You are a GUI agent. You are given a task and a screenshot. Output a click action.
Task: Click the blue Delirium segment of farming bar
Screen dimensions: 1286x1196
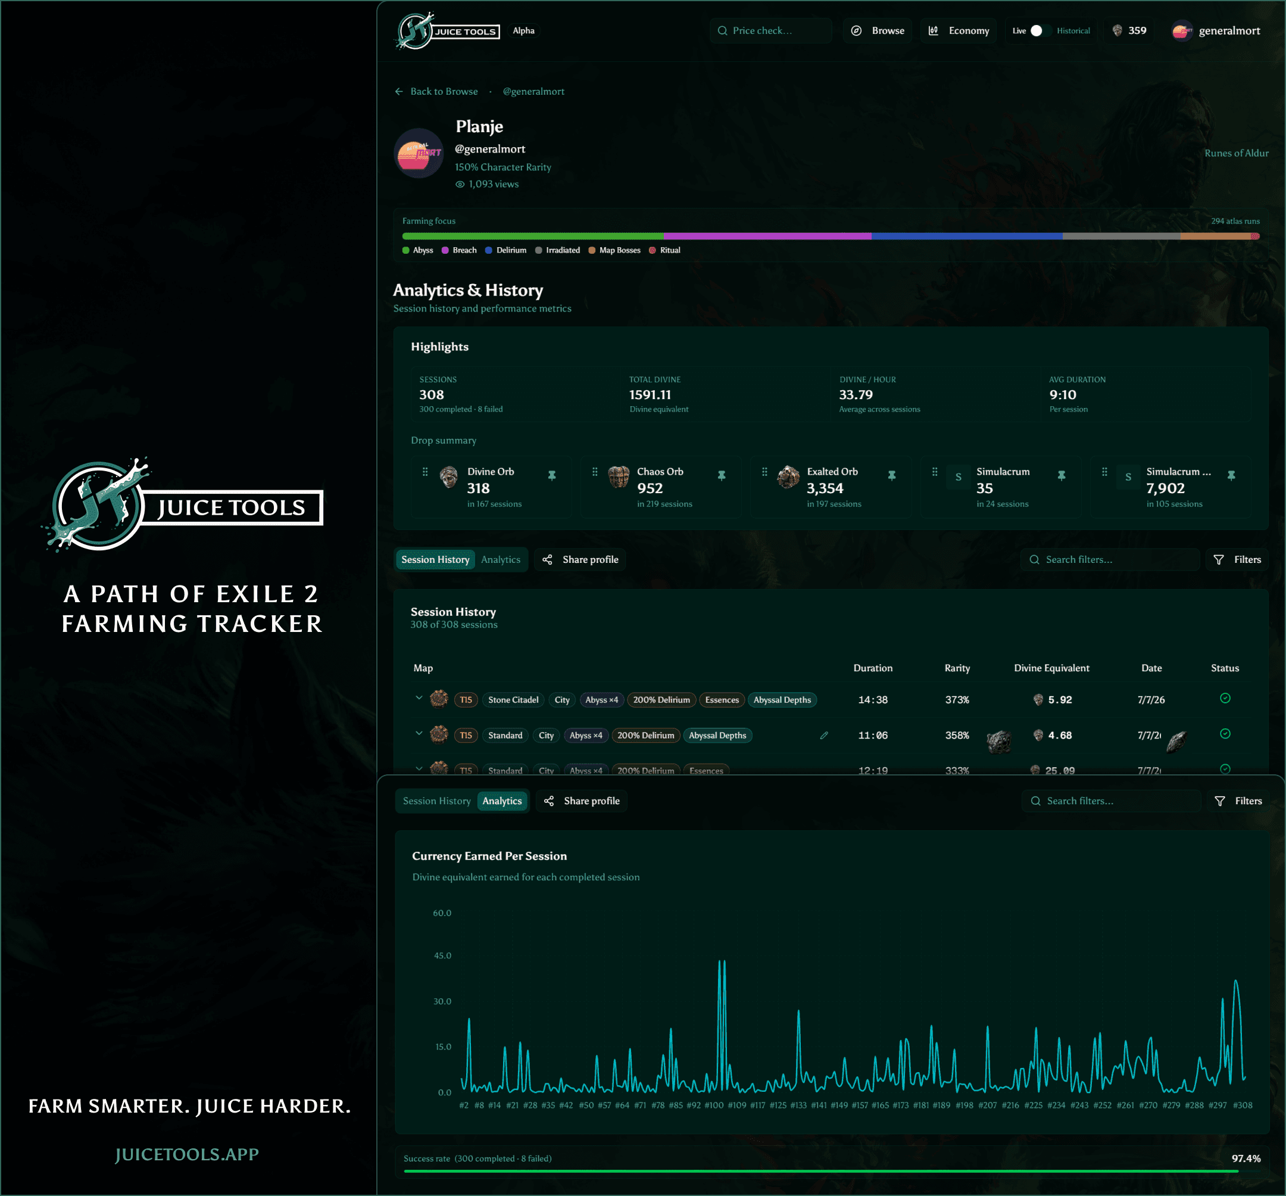[966, 236]
